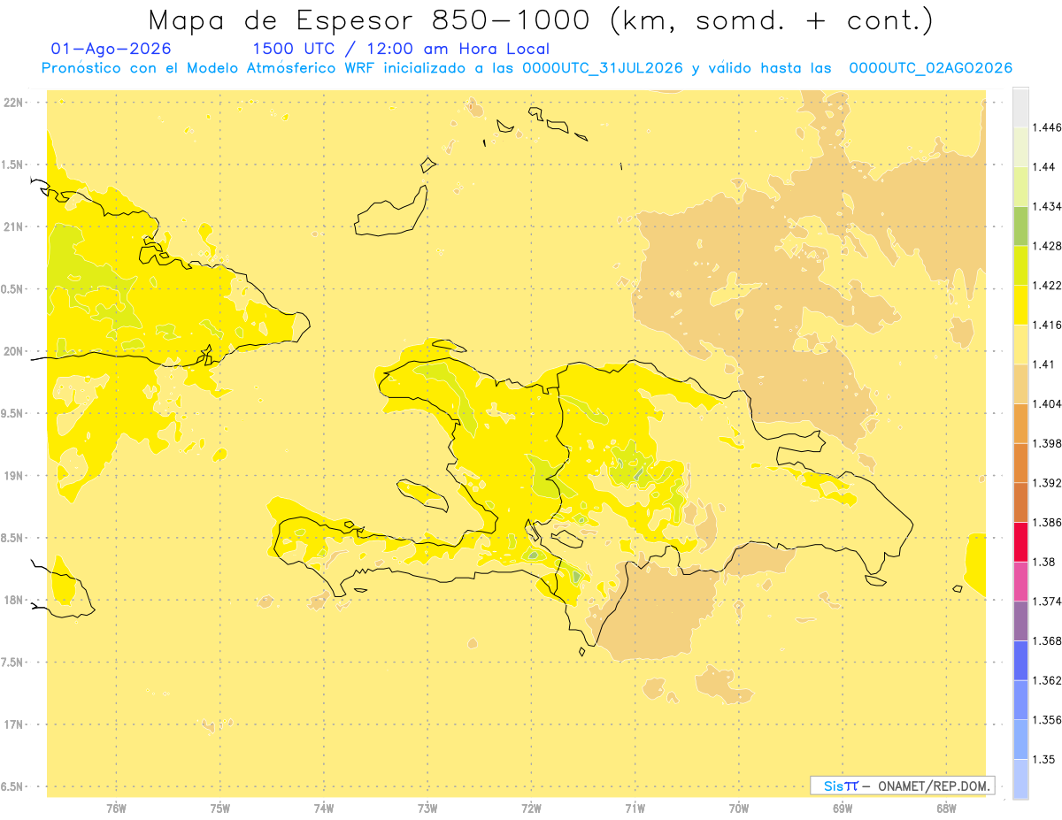Click the valid-until timestamp '0000UTC_02AGO2026'
The width and height of the screenshot is (1062, 820).
pyautogui.click(x=931, y=68)
